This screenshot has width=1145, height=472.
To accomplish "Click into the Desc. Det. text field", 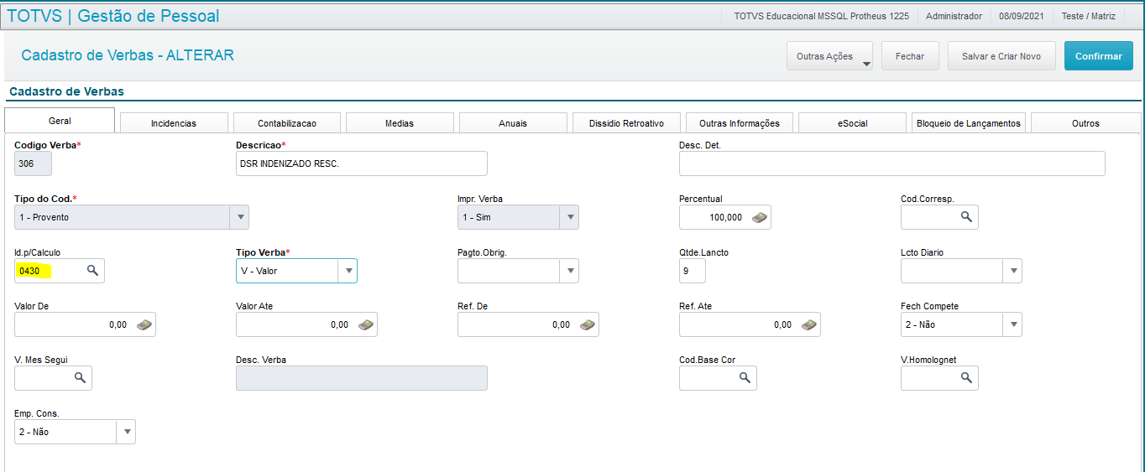I will (x=891, y=163).
